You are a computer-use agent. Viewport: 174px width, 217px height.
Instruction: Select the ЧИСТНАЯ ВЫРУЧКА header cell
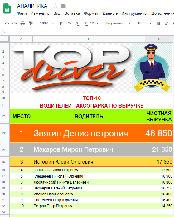(159, 116)
